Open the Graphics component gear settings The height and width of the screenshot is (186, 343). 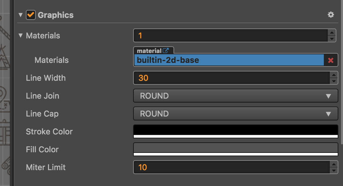point(331,15)
